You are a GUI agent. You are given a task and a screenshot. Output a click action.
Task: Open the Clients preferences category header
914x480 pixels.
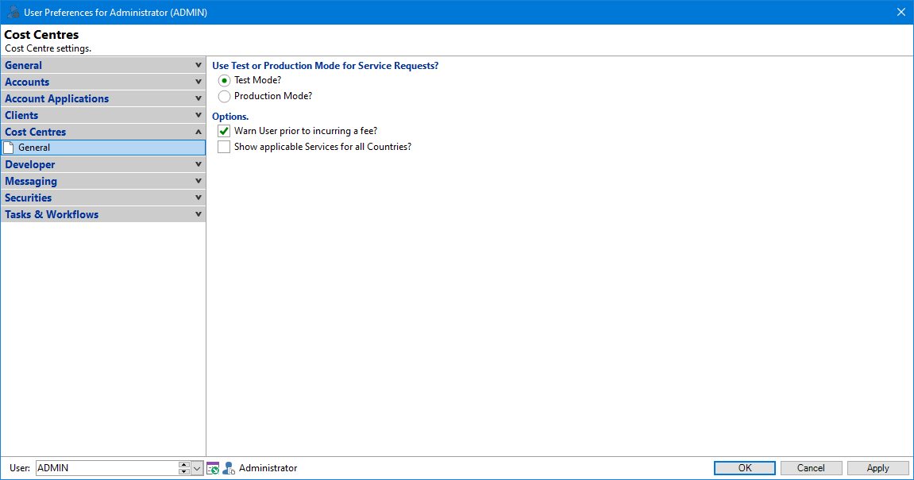103,115
